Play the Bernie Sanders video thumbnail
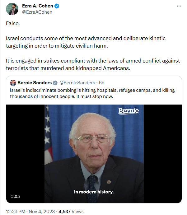187x215 pixels. click(94, 154)
